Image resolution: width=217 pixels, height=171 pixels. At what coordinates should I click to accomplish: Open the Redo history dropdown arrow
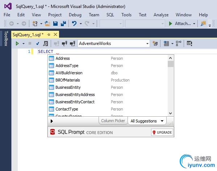(x=93, y=24)
